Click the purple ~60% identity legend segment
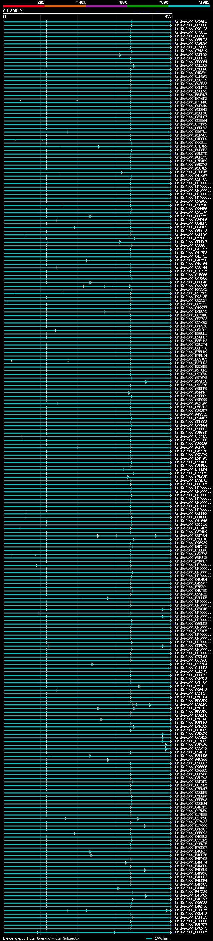Viewport: 213px width, 941px height. [106, 6]
